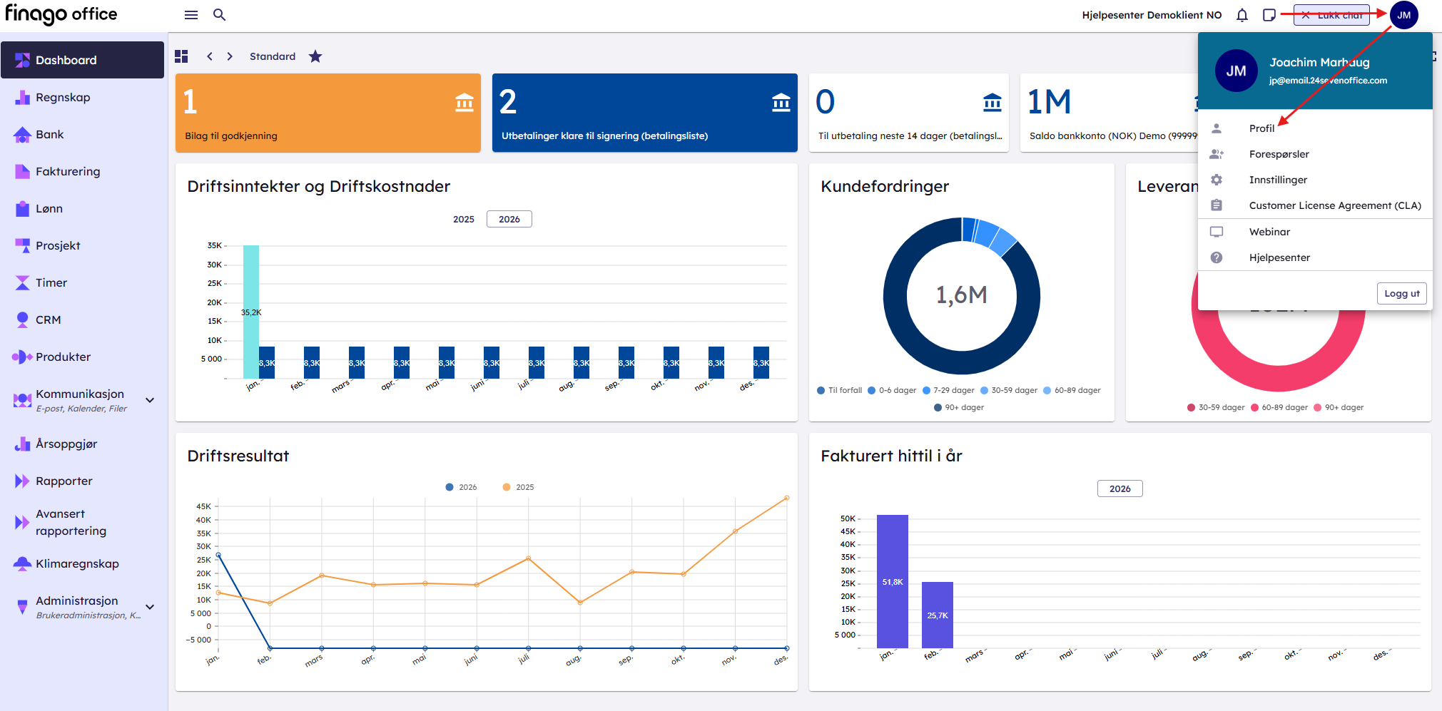Click the JM user avatar

tap(1403, 15)
